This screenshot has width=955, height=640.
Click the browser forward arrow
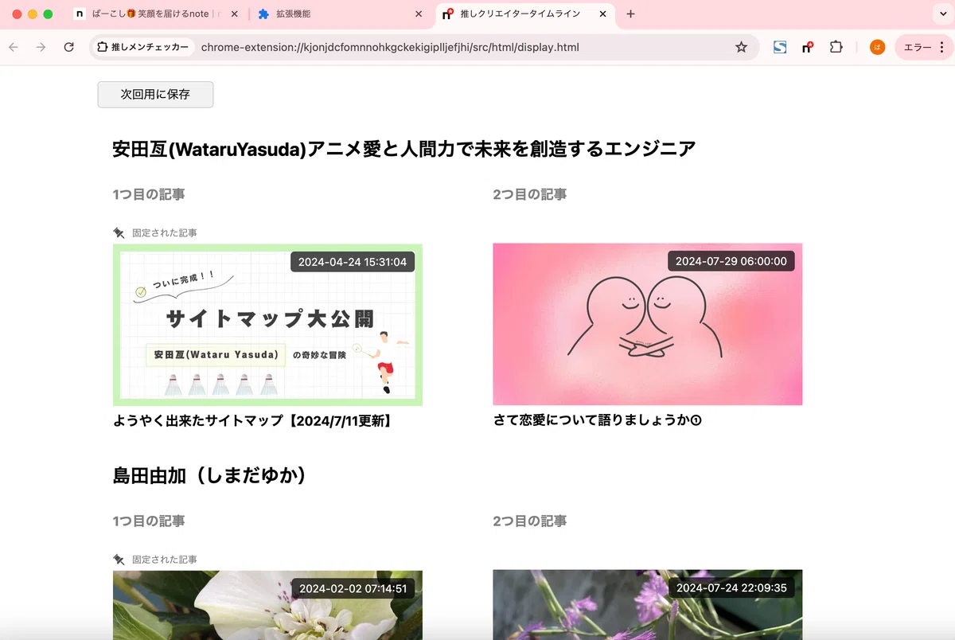click(x=41, y=48)
